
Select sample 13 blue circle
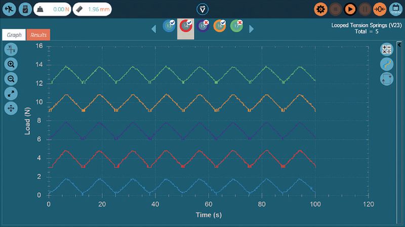[169, 27]
